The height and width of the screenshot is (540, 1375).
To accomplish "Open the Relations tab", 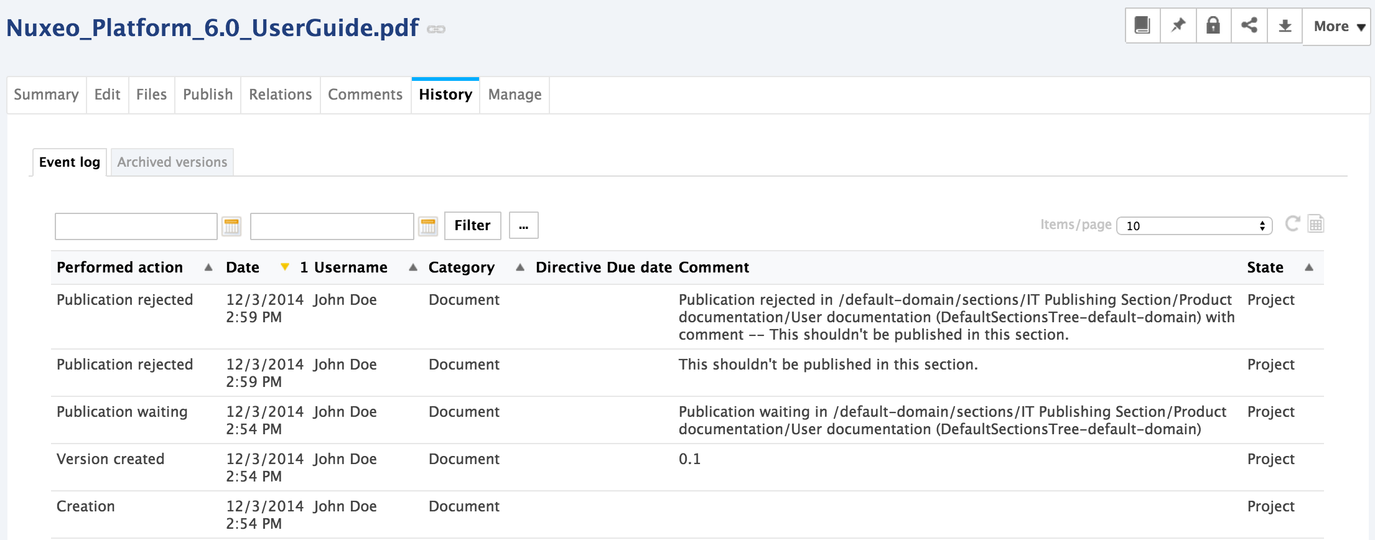I will (x=280, y=95).
